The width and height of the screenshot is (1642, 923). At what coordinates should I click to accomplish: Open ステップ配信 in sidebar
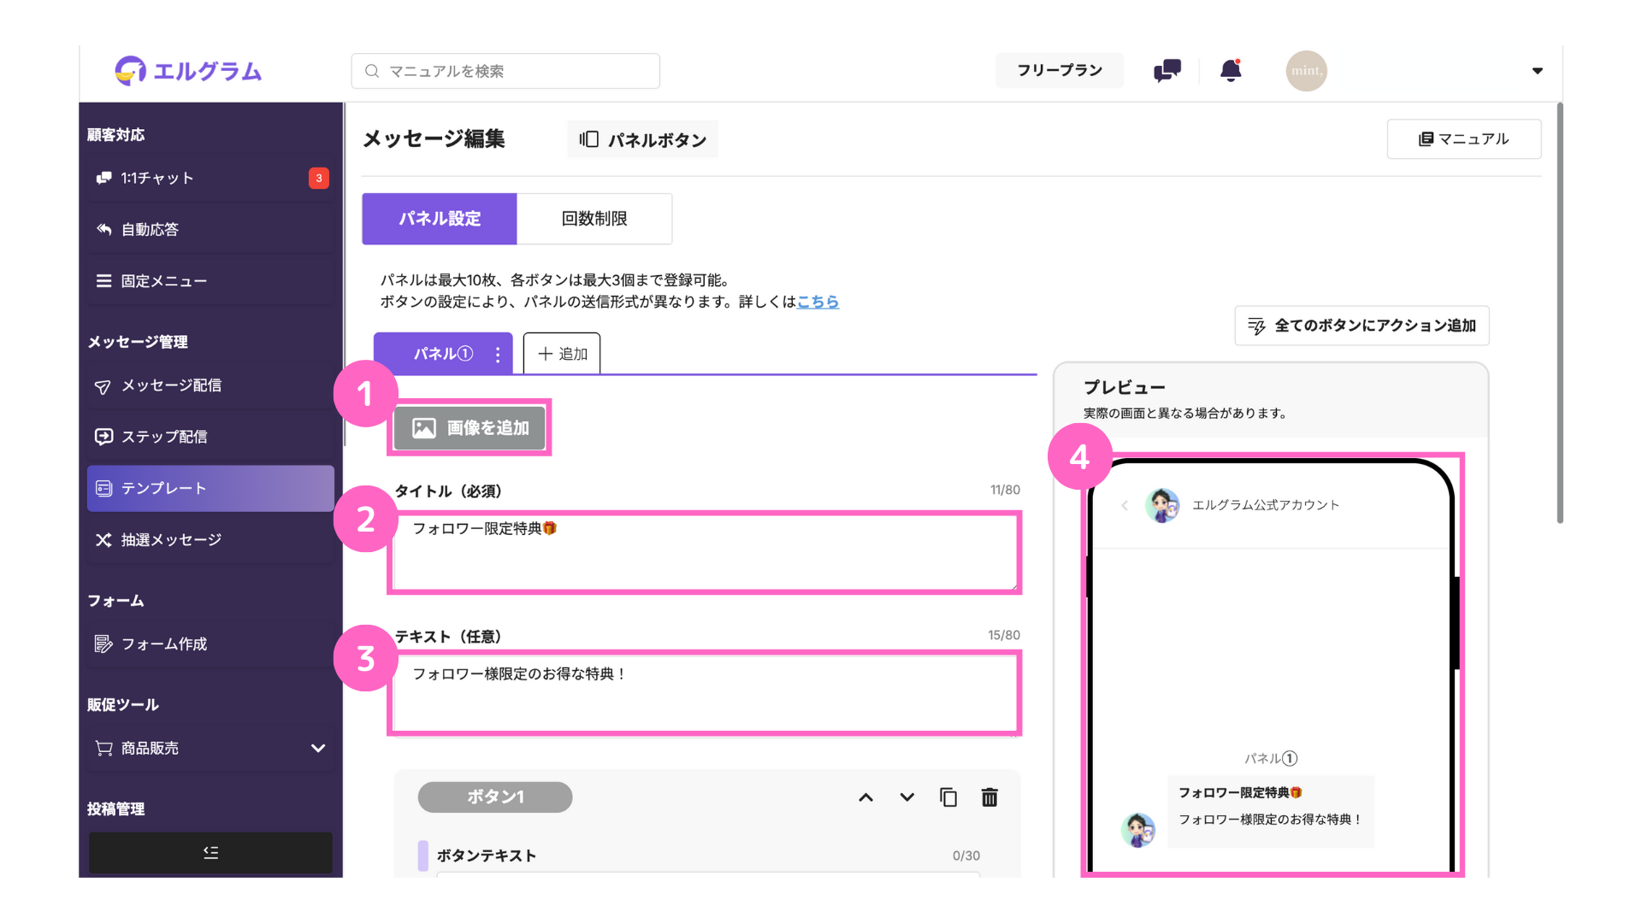point(210,437)
